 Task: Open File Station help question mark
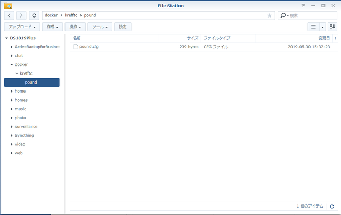tap(303, 6)
